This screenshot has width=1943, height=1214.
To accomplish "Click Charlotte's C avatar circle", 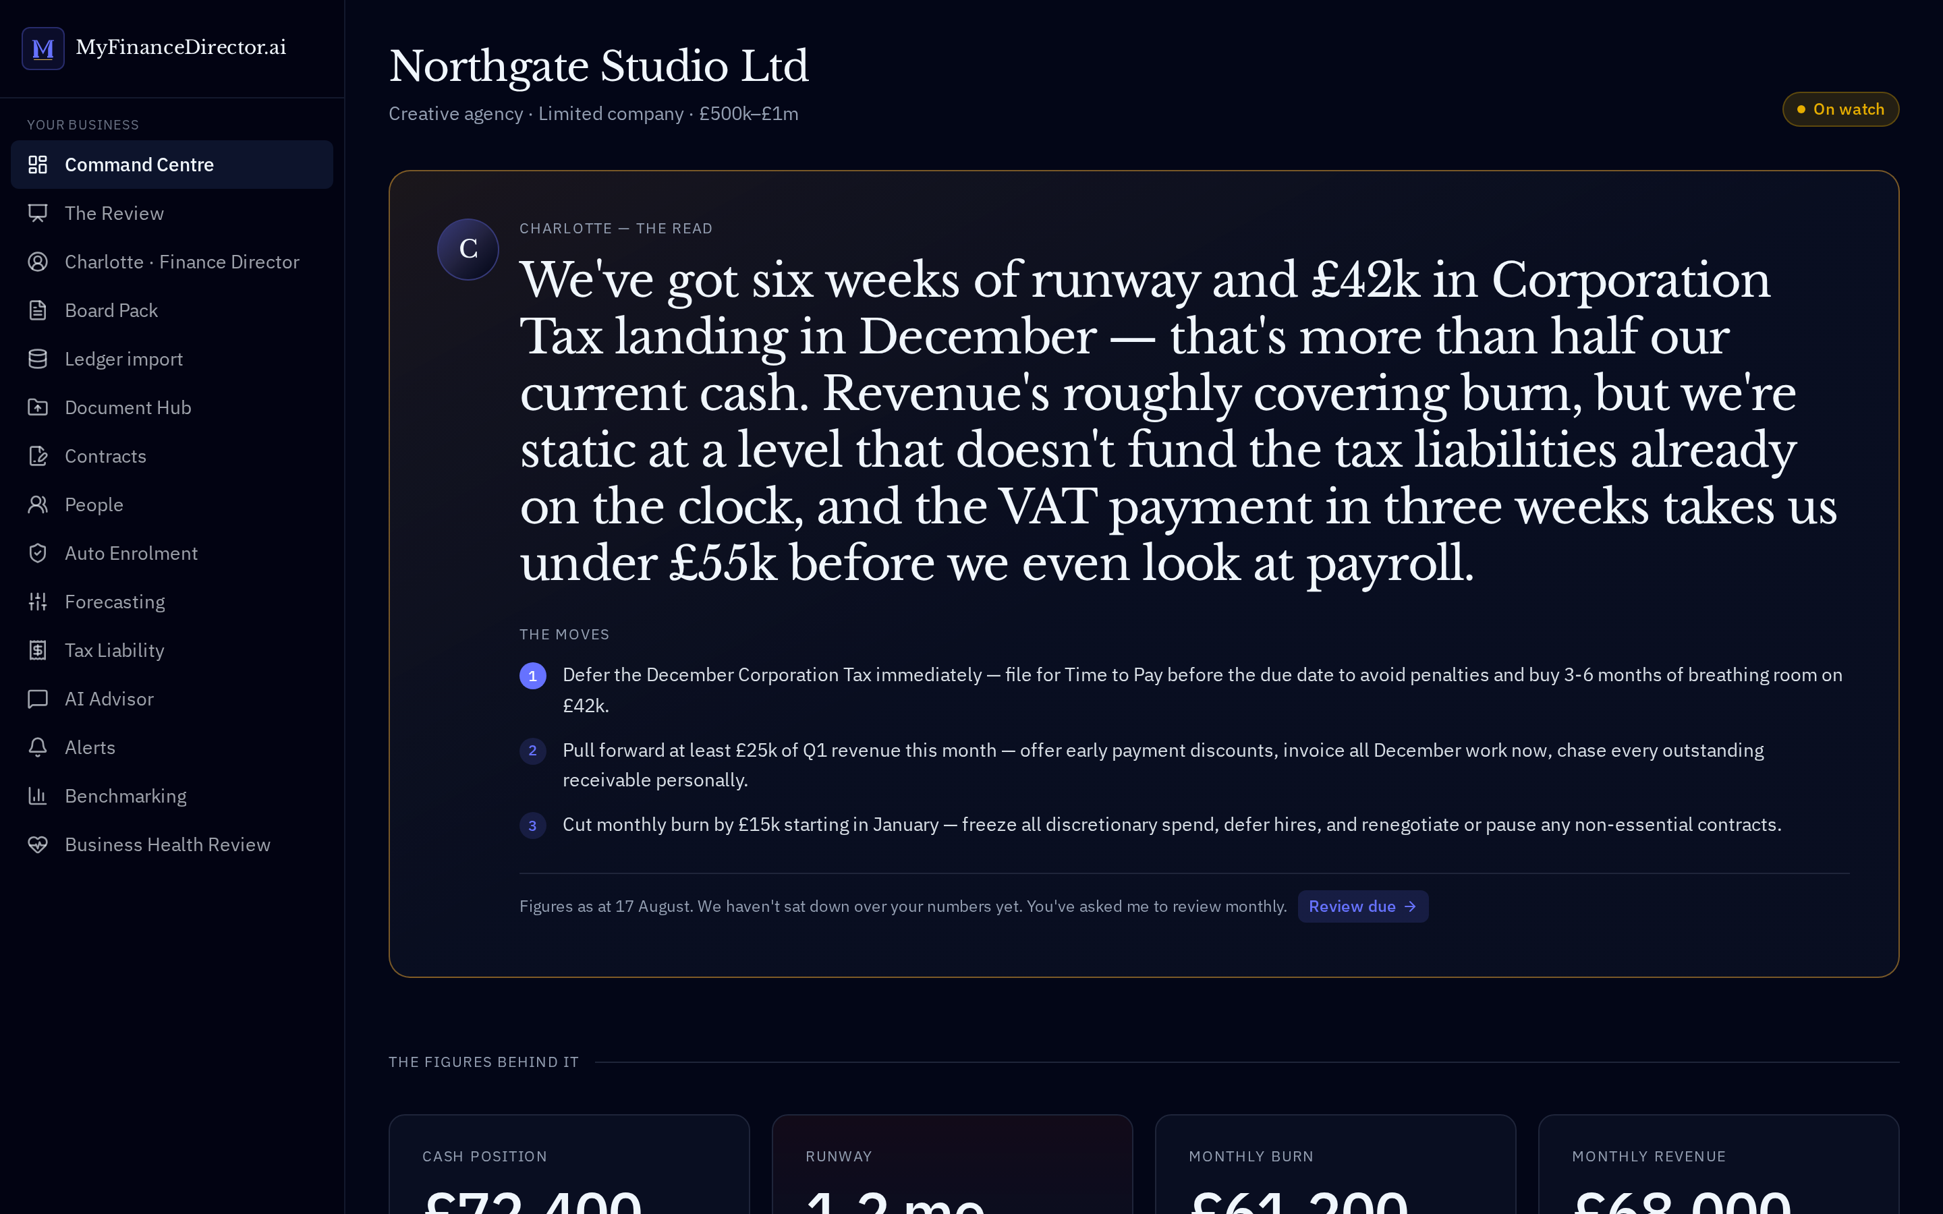I will point(468,250).
